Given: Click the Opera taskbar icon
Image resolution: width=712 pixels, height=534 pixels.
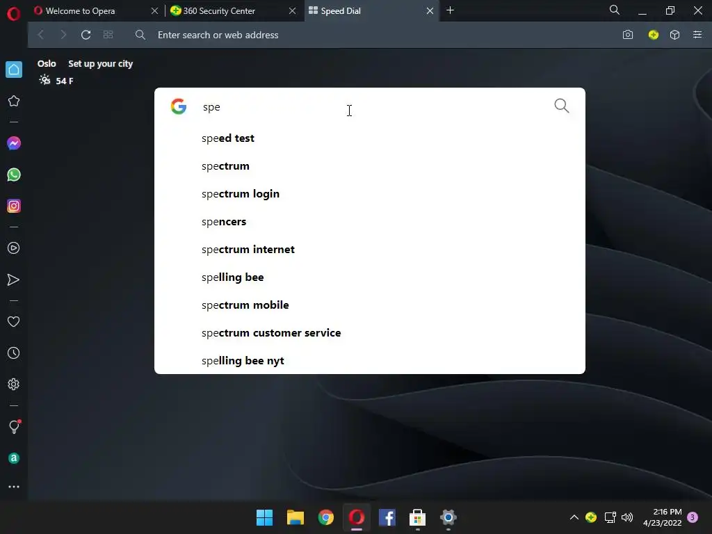Looking at the screenshot, I should (357, 517).
